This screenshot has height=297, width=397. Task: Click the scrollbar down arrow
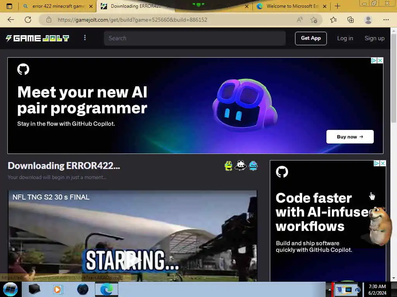click(x=393, y=278)
